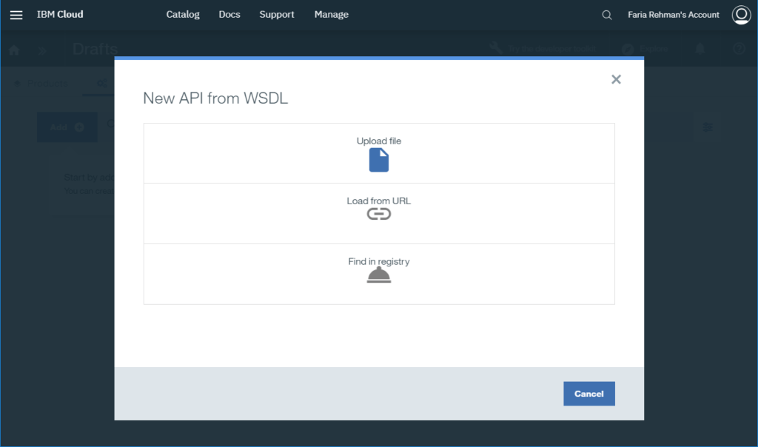Cancel the New API from WSDL dialog
Screen dimensions: 758x447
tap(588, 393)
